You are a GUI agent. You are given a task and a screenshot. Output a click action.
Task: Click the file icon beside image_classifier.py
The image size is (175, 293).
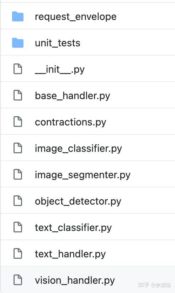[18, 148]
